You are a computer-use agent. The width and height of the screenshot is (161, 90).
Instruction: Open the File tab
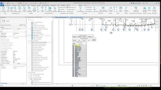point(2,5)
